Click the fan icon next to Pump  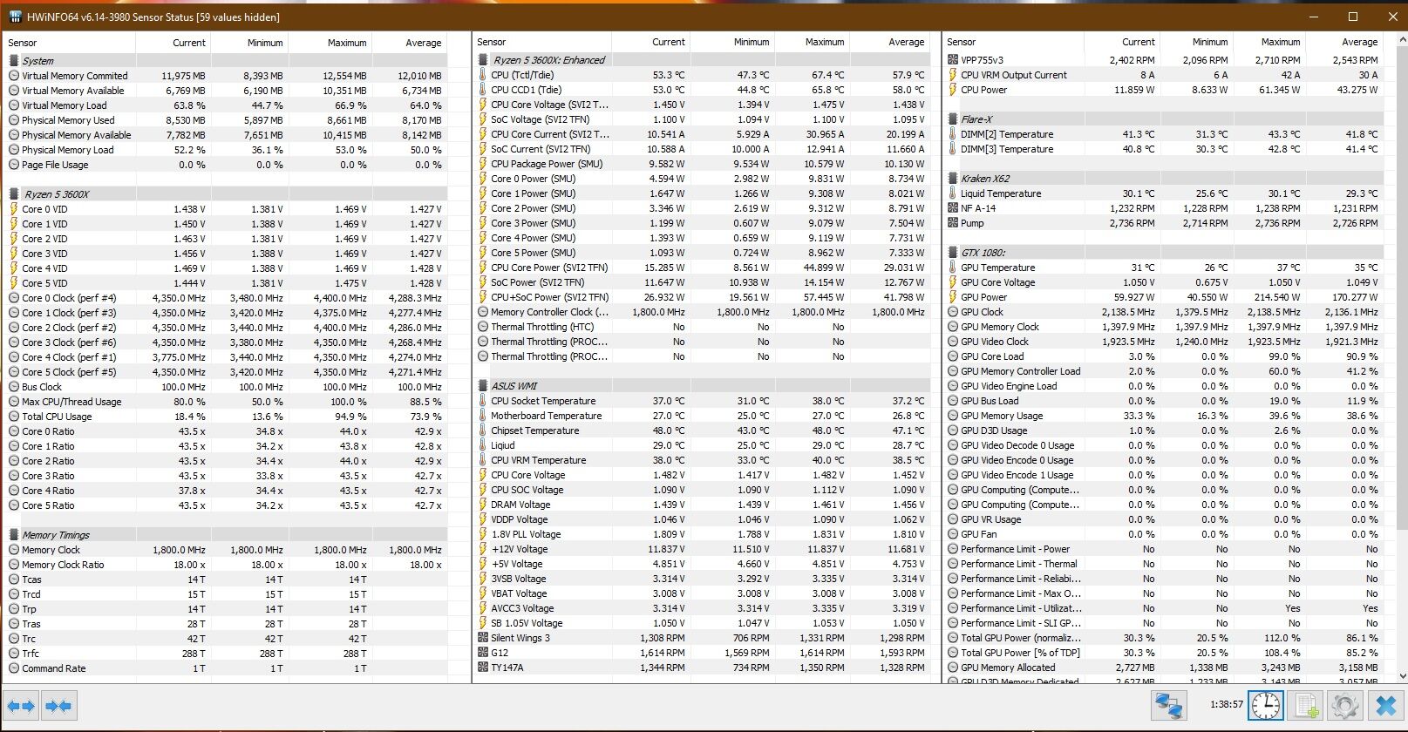point(953,223)
